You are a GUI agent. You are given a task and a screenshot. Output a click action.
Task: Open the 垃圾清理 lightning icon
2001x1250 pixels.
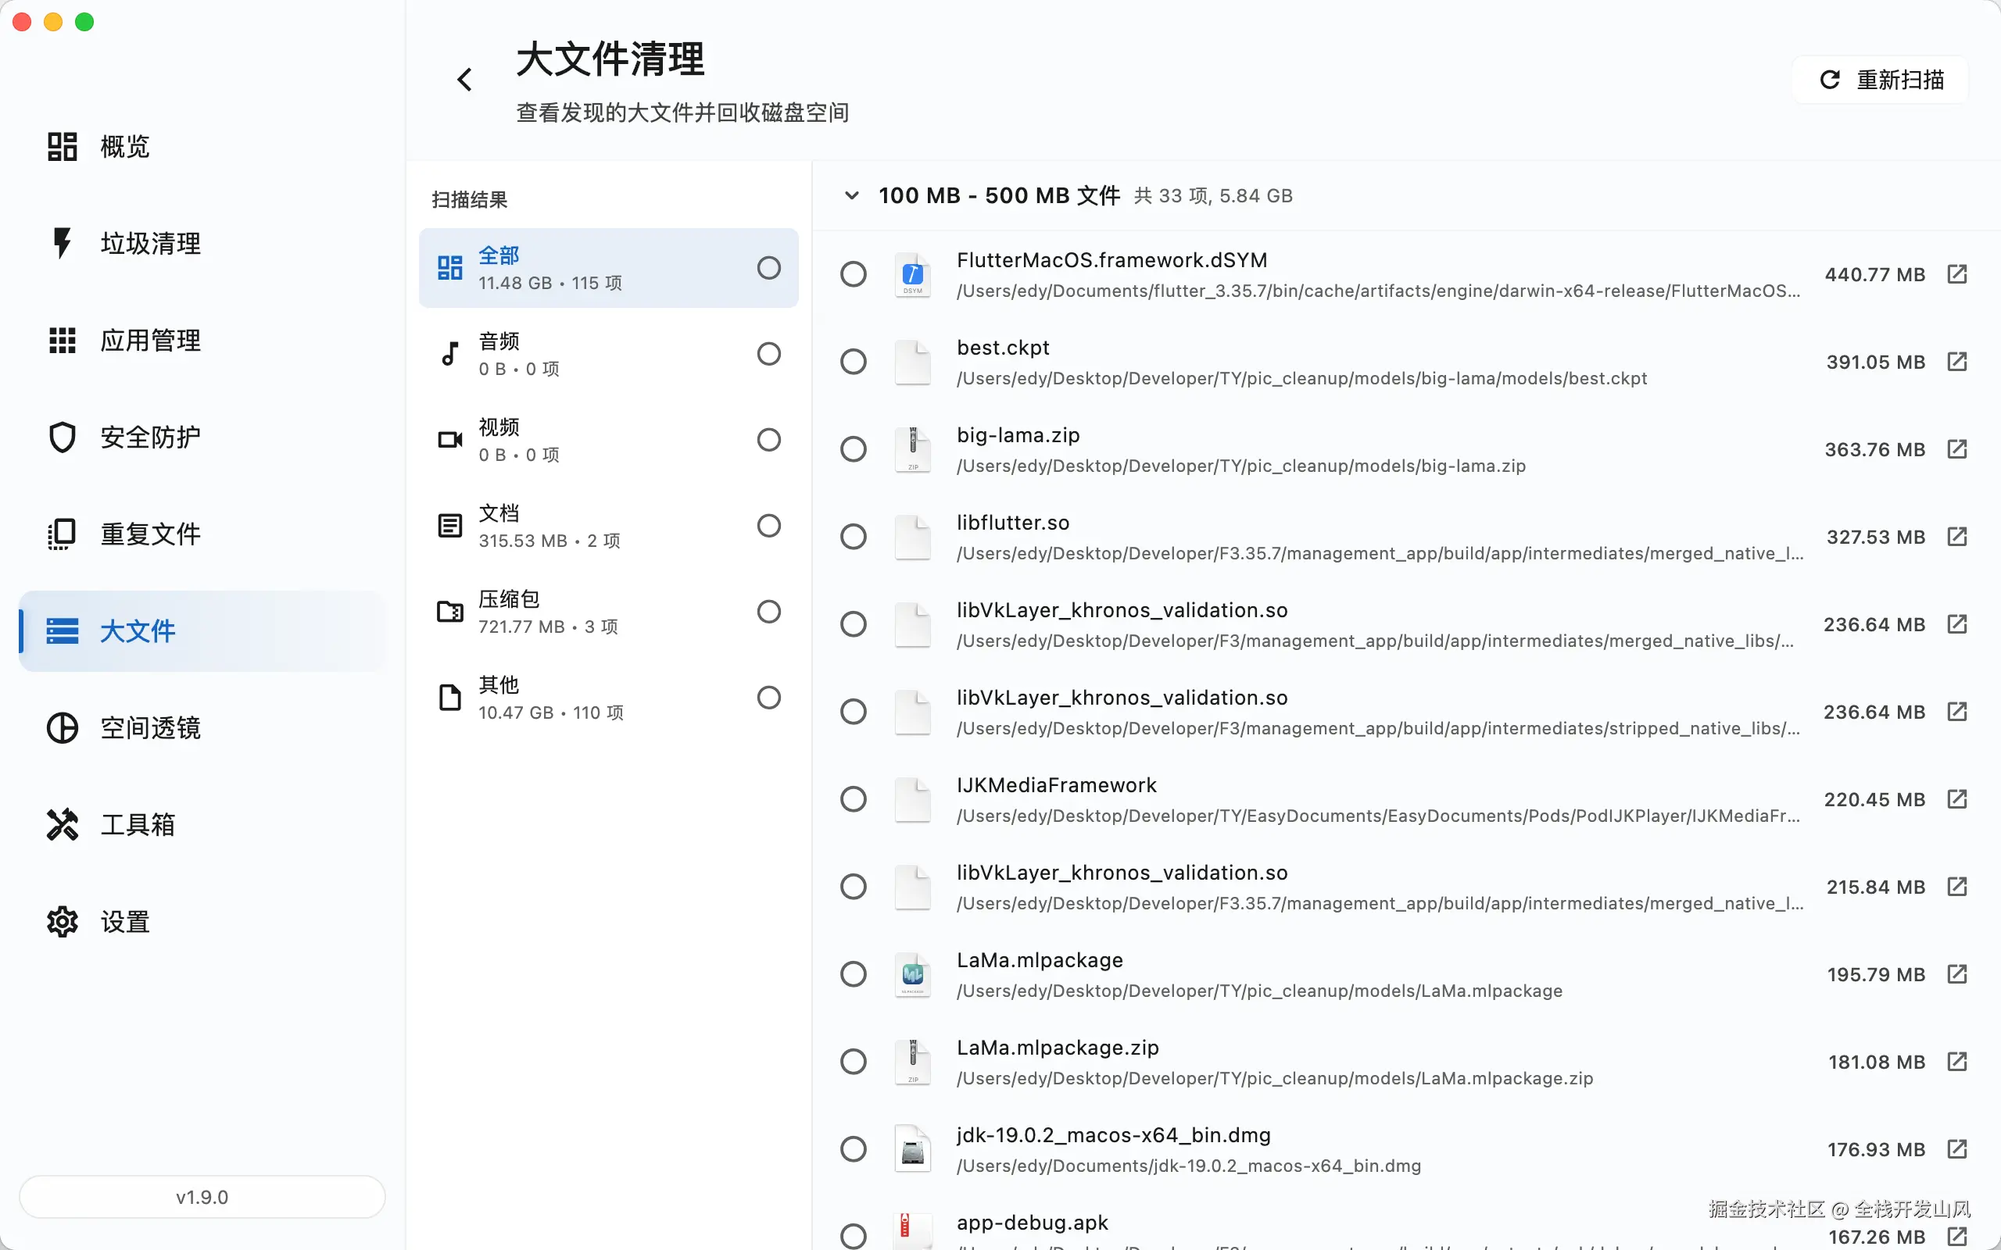click(62, 243)
